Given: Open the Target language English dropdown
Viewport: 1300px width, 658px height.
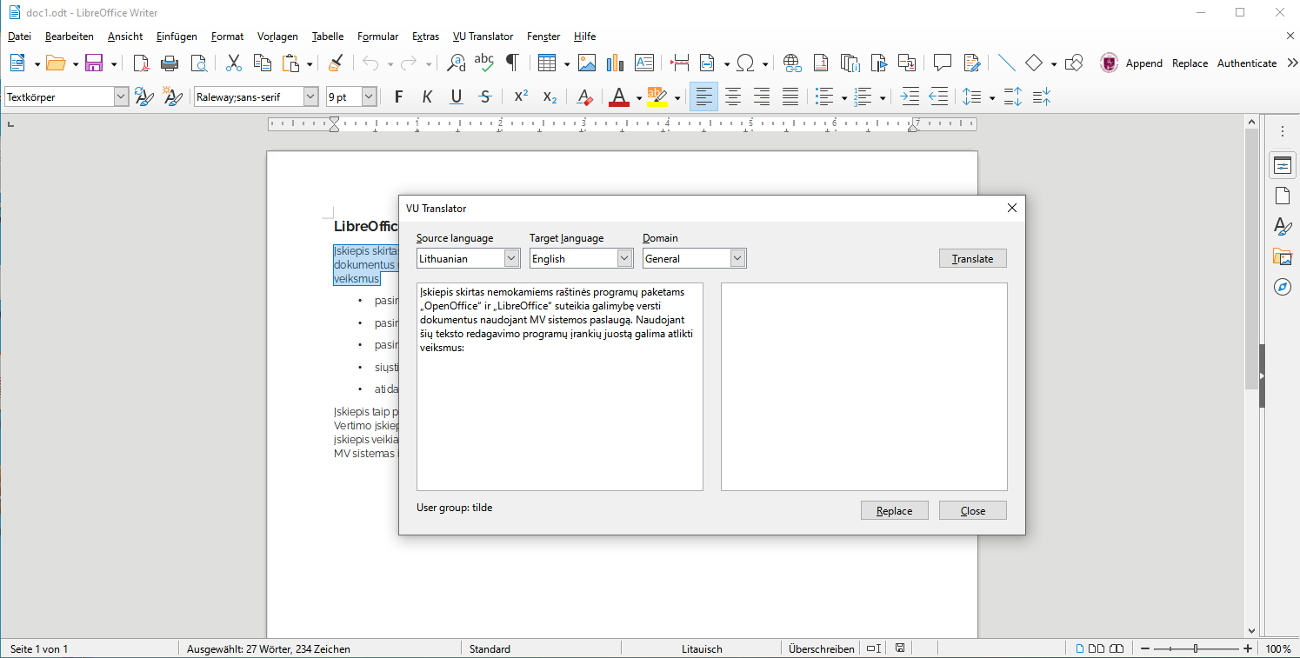Looking at the screenshot, I should [x=624, y=258].
